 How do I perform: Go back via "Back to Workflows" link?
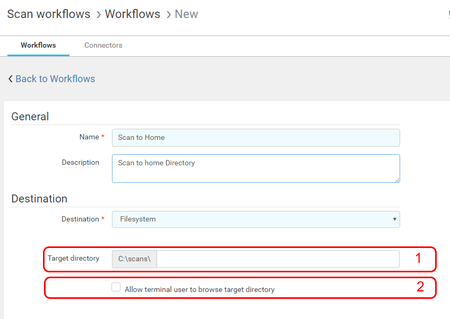coord(55,79)
